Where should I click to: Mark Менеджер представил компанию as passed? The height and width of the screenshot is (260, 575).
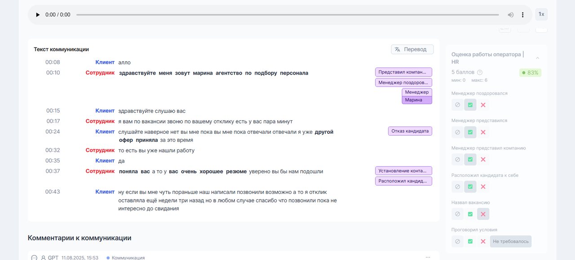point(470,159)
